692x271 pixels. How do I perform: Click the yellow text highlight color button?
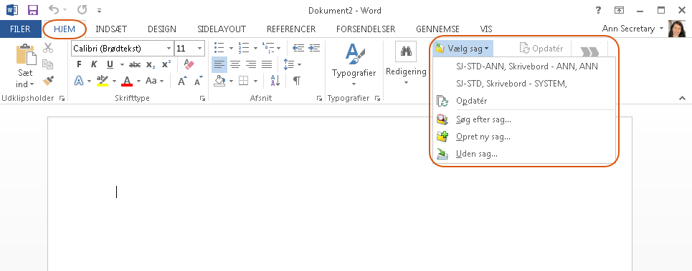tap(103, 81)
